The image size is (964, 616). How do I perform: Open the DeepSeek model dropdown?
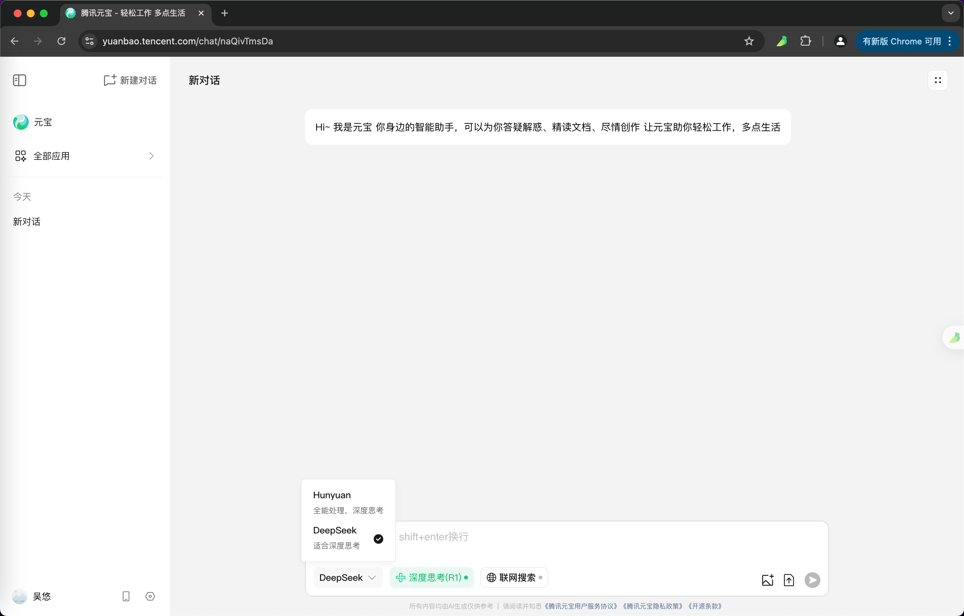347,577
